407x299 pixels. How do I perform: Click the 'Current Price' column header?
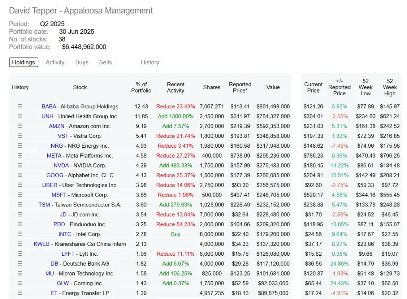[x=313, y=87]
